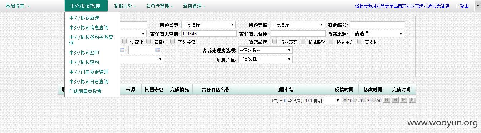Screen dimensions: 481x133
Task: Click the 责任酒店名称 table column header
Action: 215,89
